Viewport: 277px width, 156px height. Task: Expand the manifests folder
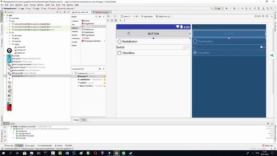(7, 18)
